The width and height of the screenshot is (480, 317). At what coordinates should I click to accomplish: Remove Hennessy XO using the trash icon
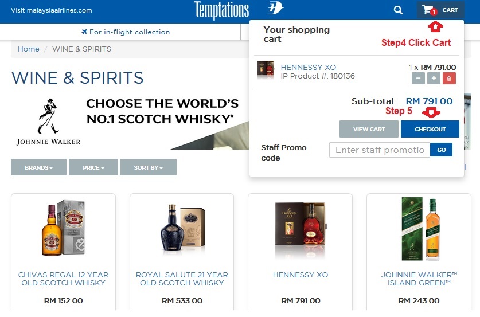click(x=449, y=79)
